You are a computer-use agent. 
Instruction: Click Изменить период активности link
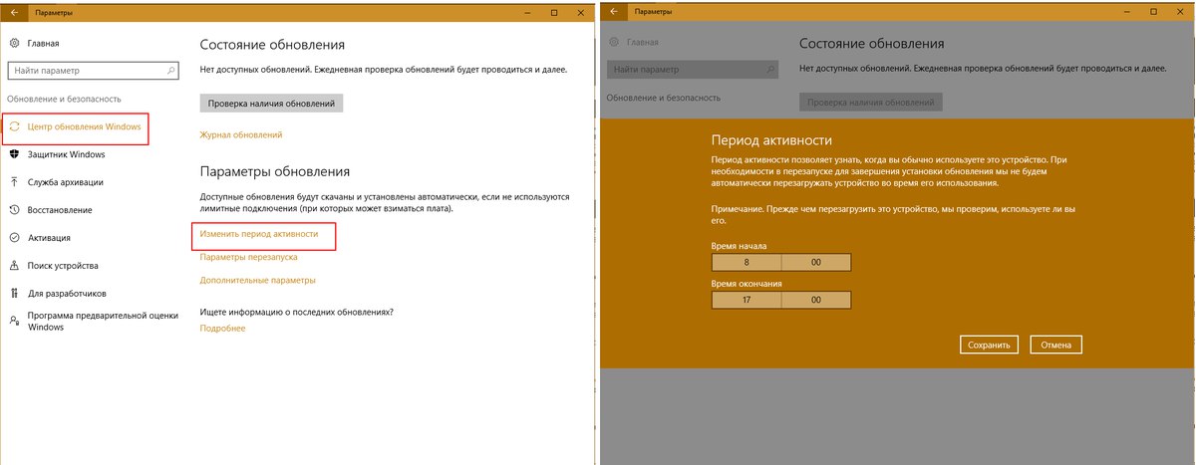tap(259, 233)
